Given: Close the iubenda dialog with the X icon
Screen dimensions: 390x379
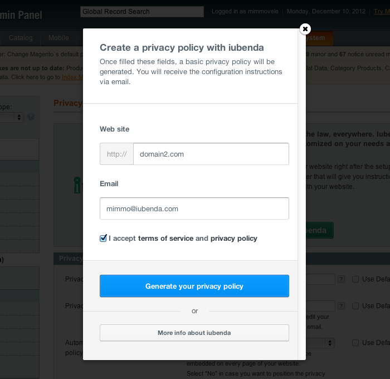Looking at the screenshot, I should pos(305,29).
